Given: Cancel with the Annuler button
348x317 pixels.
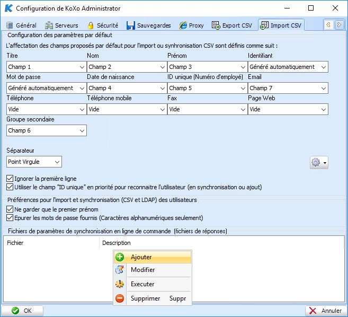Looking at the screenshot, I should 326,311.
